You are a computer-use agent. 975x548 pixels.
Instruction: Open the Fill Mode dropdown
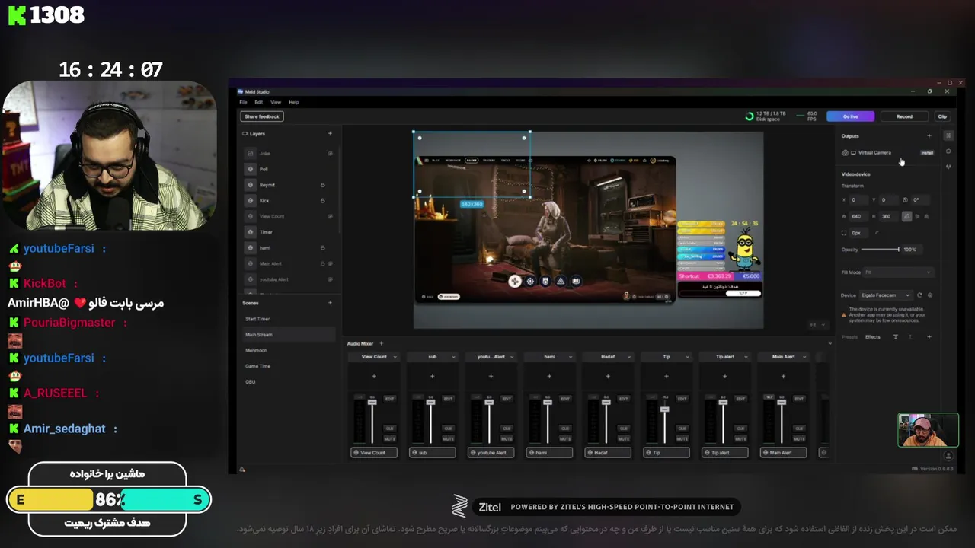897,272
